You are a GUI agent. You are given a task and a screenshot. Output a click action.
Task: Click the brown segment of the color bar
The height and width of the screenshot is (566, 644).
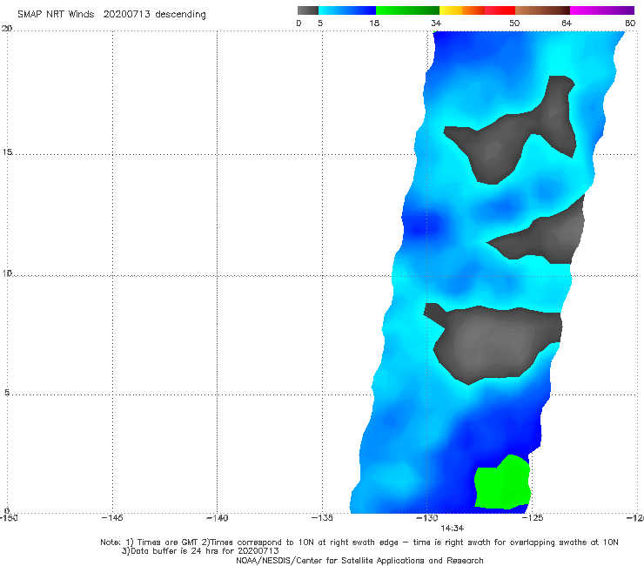(542, 10)
